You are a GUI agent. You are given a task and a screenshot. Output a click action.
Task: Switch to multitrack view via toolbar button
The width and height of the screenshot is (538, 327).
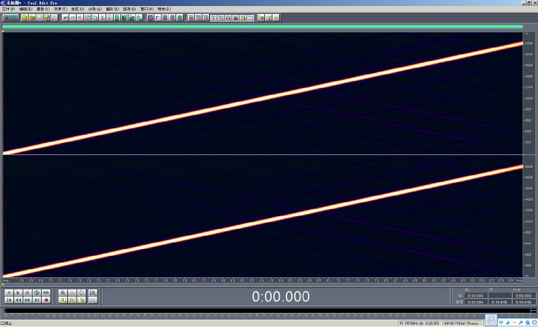[x=10, y=17]
